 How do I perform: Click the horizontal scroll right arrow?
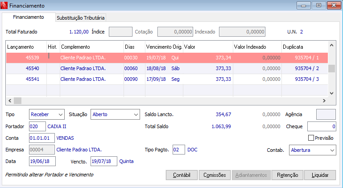324,101
